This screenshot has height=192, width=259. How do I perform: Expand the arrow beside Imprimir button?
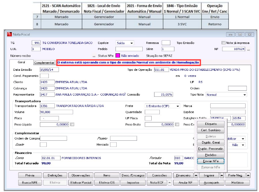pyautogui.click(x=222, y=175)
